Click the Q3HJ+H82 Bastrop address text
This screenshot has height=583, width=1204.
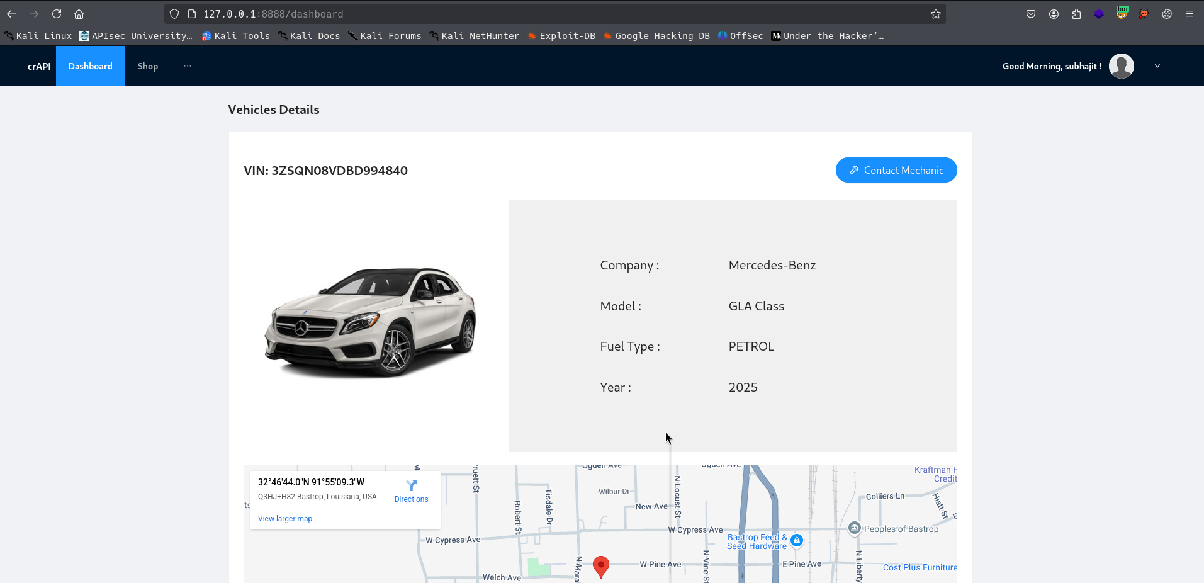318,497
